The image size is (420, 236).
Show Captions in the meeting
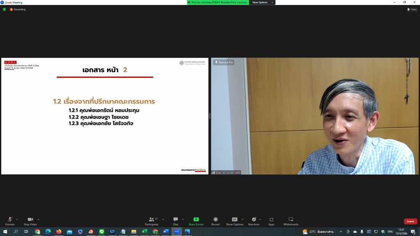point(235,221)
